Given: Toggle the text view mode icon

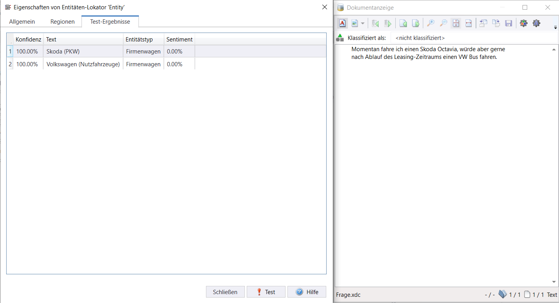Looking at the screenshot, I should pos(343,24).
